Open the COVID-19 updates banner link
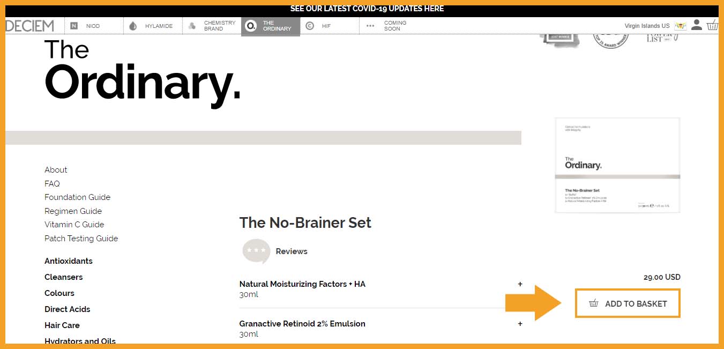The width and height of the screenshot is (724, 349). click(367, 9)
